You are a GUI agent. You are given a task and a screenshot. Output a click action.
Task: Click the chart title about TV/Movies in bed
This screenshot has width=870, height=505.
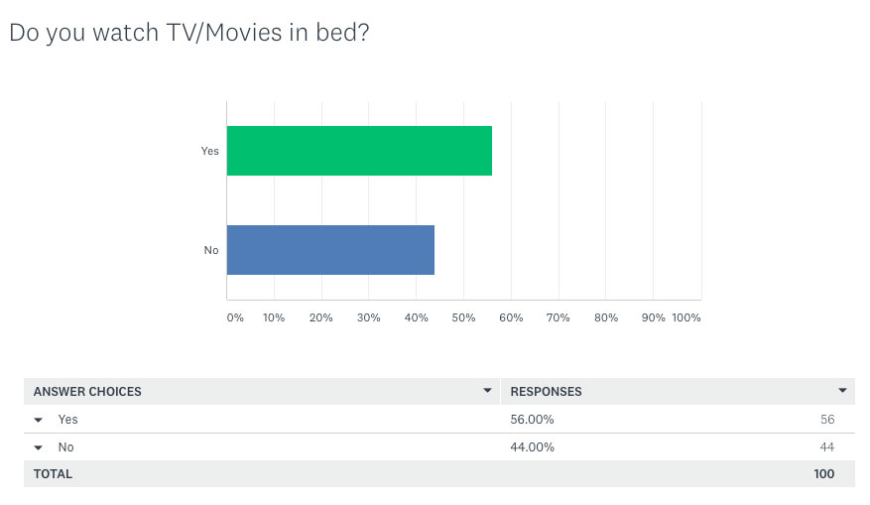pos(189,34)
